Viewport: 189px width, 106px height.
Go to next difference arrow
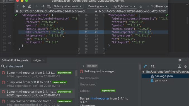click(x=24, y=6)
